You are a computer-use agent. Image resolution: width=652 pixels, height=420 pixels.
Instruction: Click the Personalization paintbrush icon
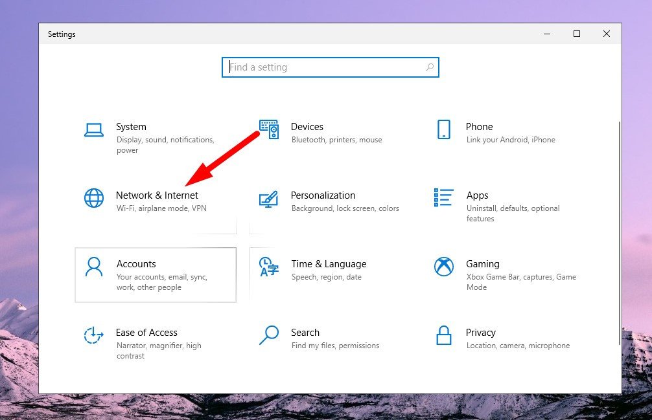[x=269, y=198]
